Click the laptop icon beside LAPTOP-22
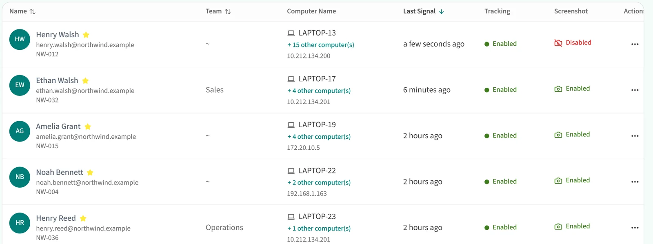The height and width of the screenshot is (244, 653). pyautogui.click(x=291, y=171)
